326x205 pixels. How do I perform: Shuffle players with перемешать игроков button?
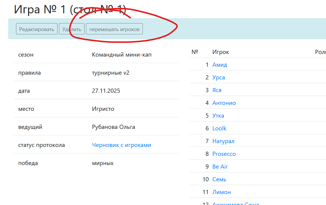click(114, 29)
